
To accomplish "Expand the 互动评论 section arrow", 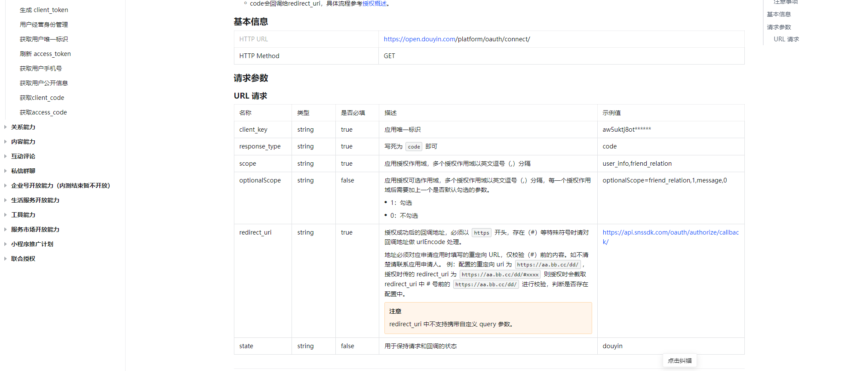I will [5, 156].
